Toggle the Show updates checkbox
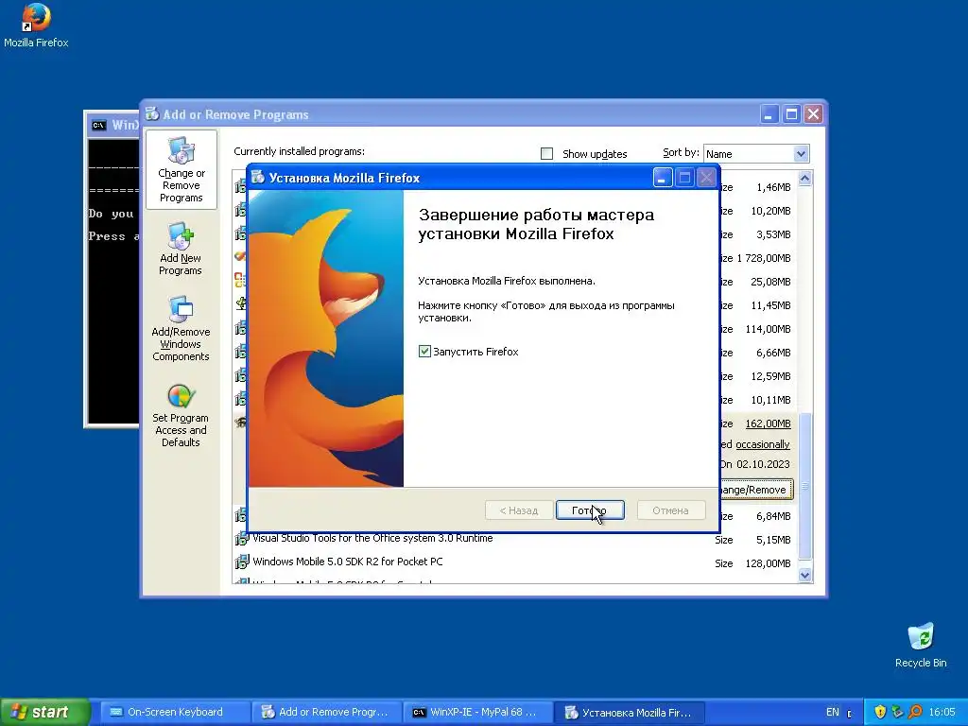968x726 pixels. [547, 154]
